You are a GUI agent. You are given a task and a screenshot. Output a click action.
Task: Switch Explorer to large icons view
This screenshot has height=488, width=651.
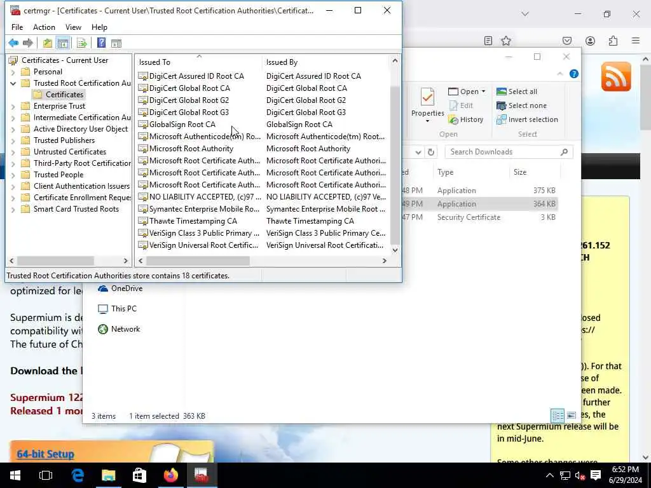(x=572, y=416)
